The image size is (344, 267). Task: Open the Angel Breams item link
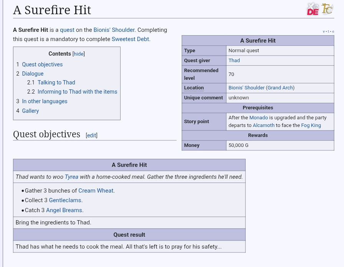[x=64, y=210]
